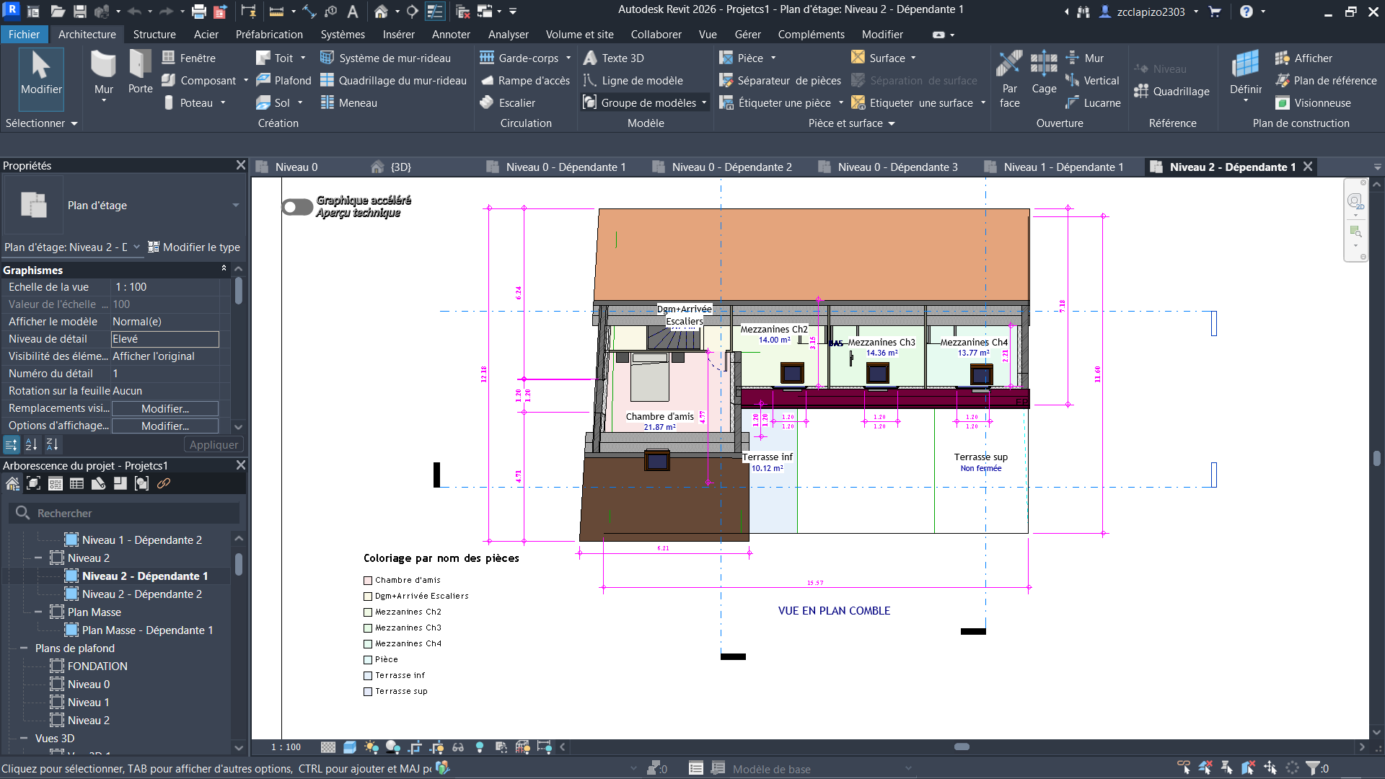Click the Quadrillage grid tool
Image resolution: width=1385 pixels, height=779 pixels.
point(1171,92)
